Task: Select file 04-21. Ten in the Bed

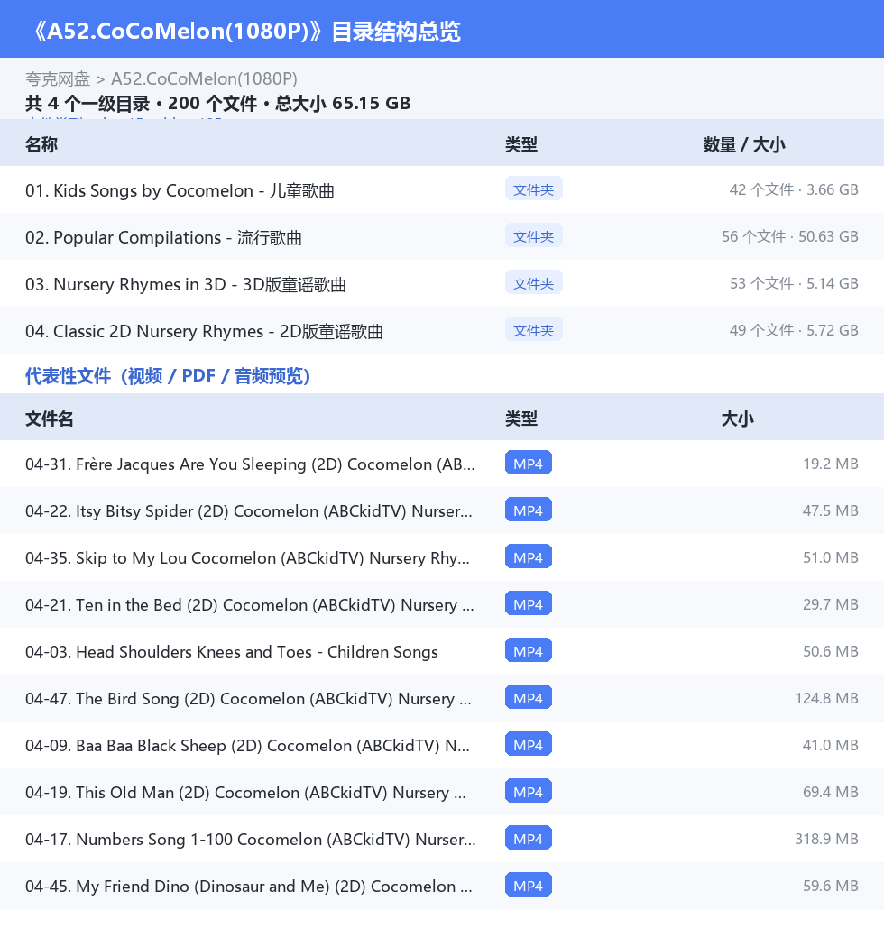Action: pos(249,605)
